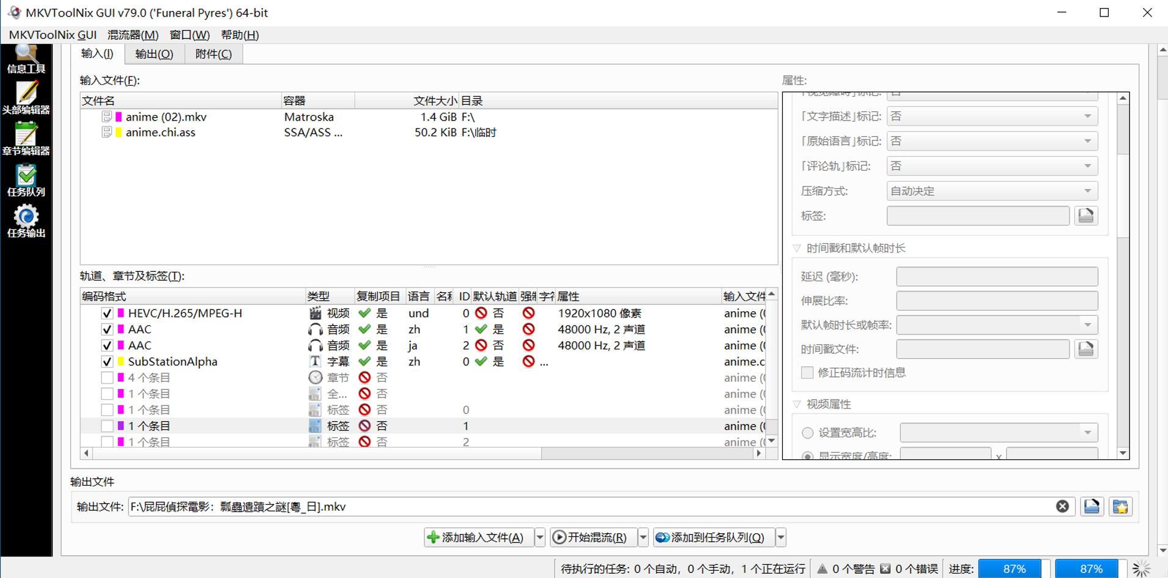The image size is (1168, 578).
Task: Uncheck the zh AAC audio track
Action: (107, 329)
